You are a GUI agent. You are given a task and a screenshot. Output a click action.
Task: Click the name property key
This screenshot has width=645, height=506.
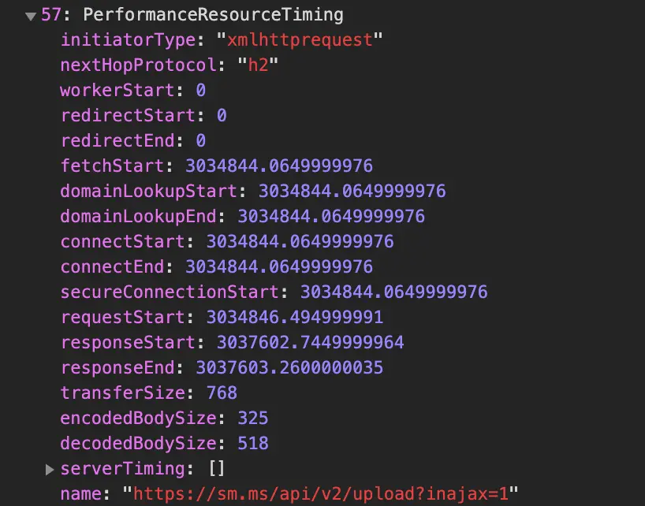click(x=80, y=493)
